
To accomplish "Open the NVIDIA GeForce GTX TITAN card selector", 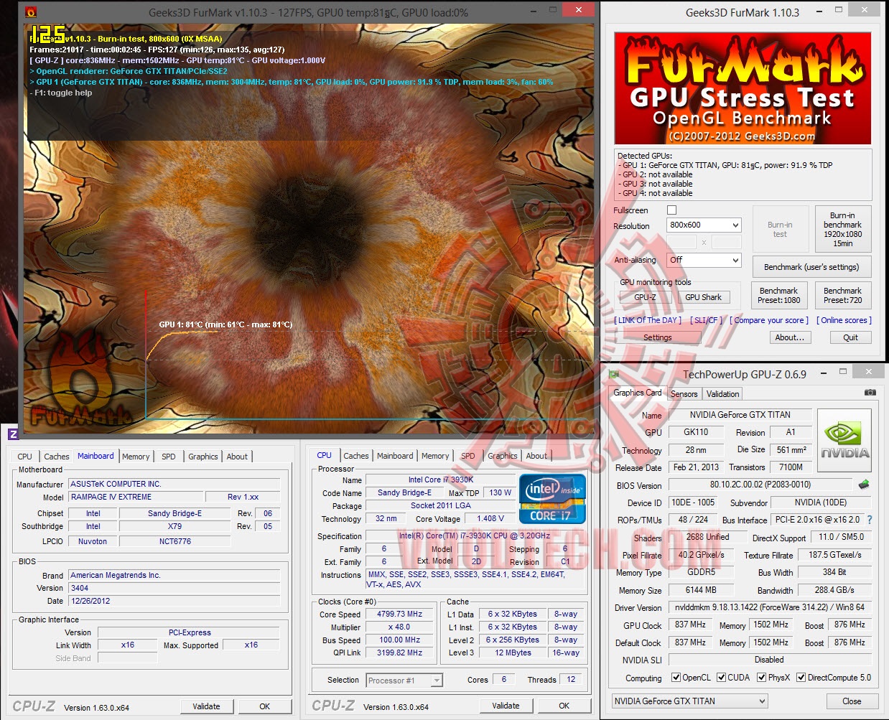I will pos(689,701).
